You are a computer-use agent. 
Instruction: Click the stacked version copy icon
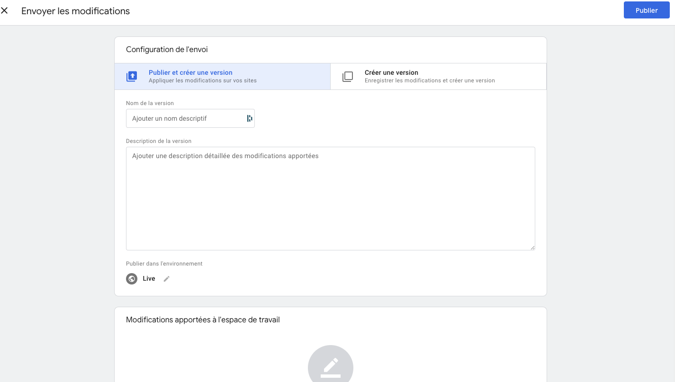(348, 76)
